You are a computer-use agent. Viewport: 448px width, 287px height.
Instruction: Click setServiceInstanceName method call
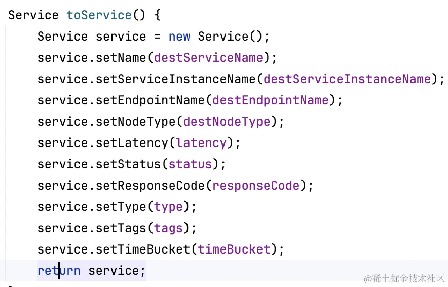(176, 79)
